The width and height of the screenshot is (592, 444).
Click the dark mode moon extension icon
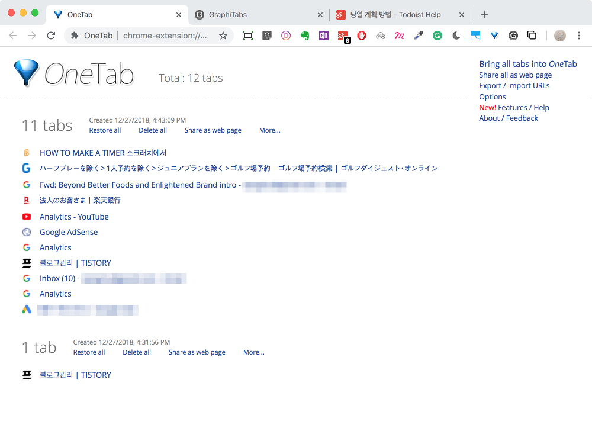(x=456, y=36)
